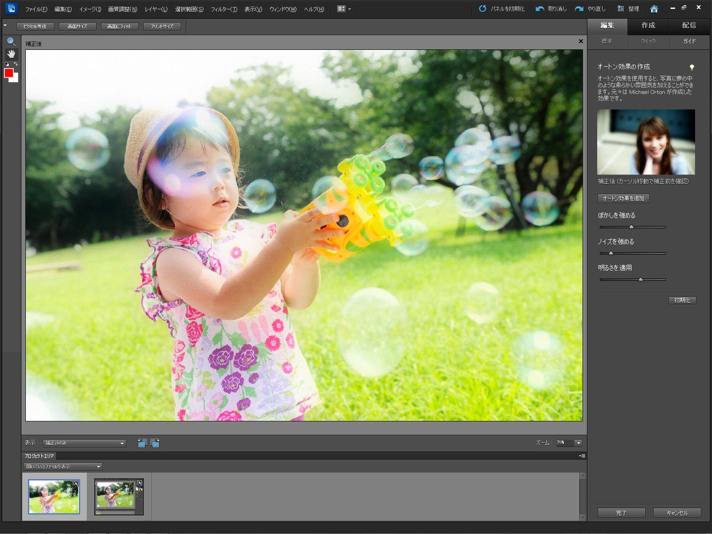The height and width of the screenshot is (534, 712).
Task: Open the arrange documents layout icon
Action: click(x=344, y=9)
